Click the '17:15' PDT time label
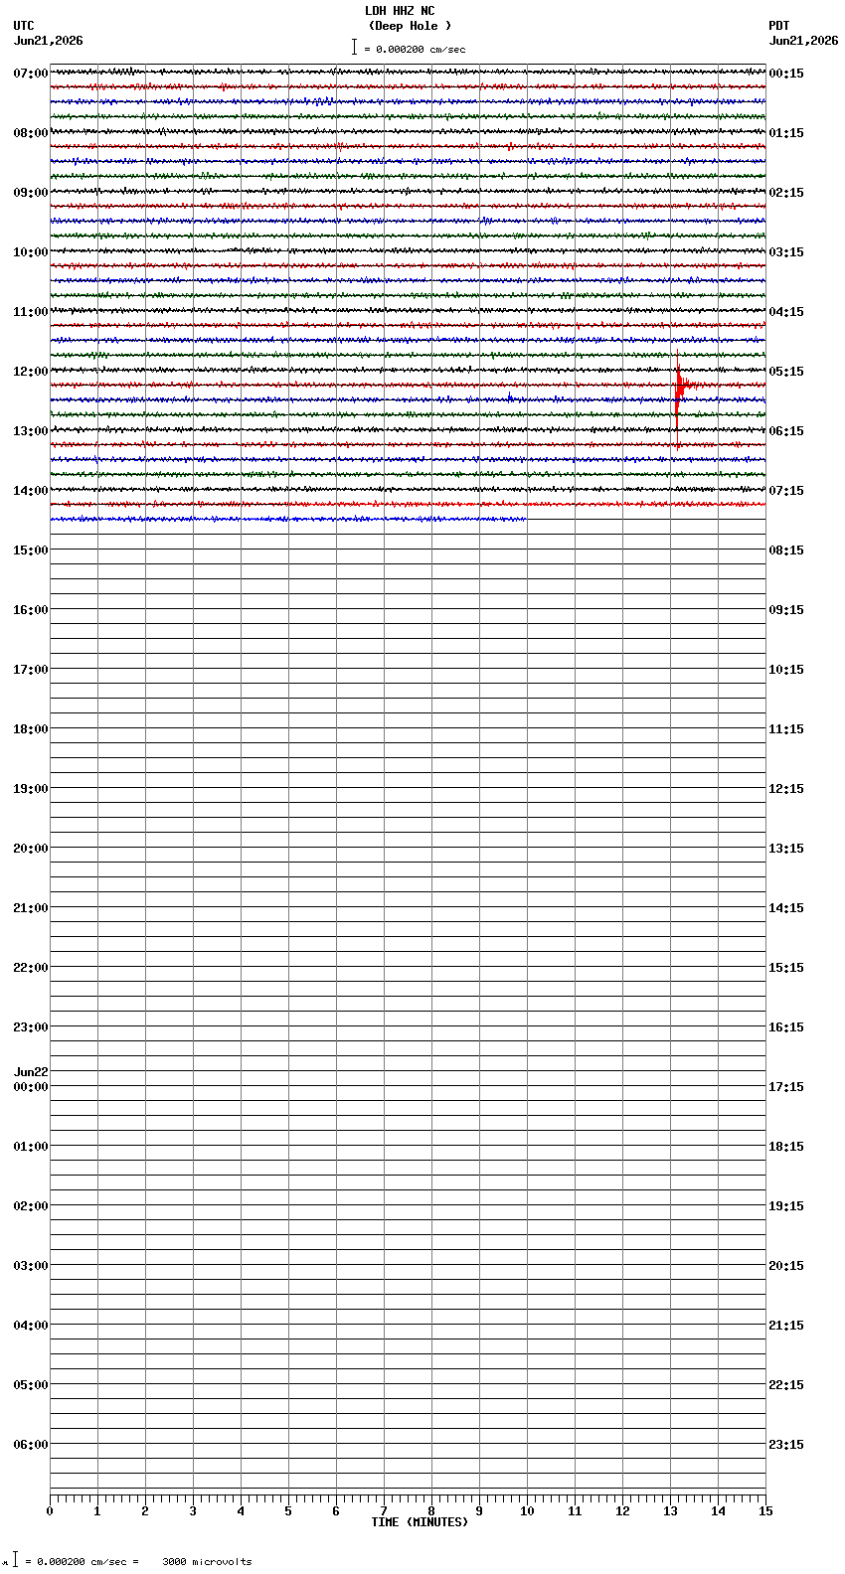The height and width of the screenshot is (1574, 845). click(x=786, y=1087)
